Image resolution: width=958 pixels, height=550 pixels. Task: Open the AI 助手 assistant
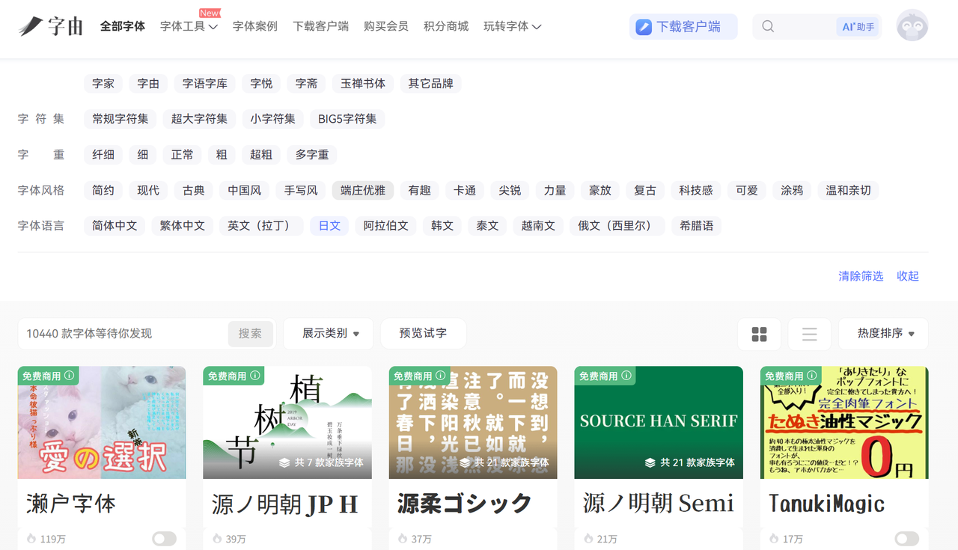coord(858,27)
